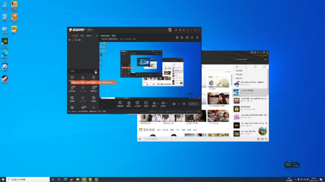Open the apps grid icon with red dot
325x182 pixels.
click(x=264, y=67)
